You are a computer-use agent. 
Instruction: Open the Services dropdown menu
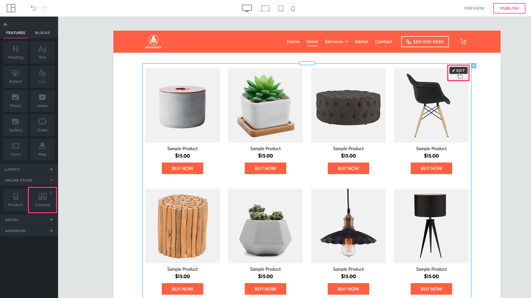tap(336, 42)
